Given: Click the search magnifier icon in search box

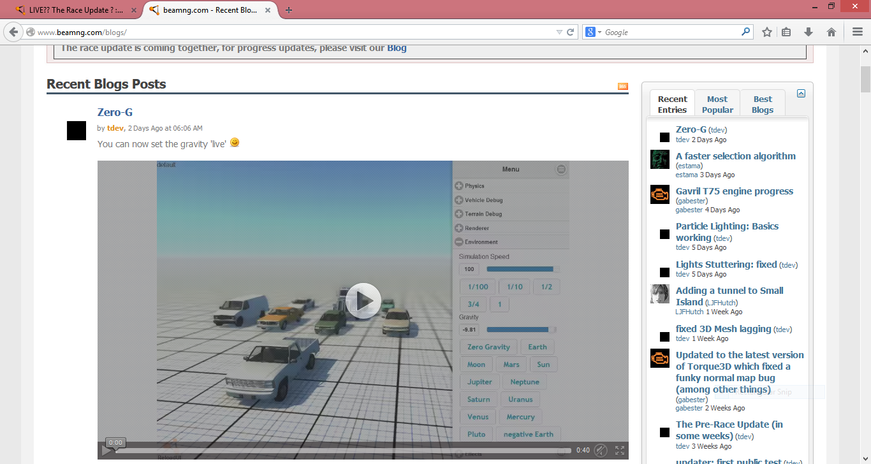Looking at the screenshot, I should coord(745,31).
